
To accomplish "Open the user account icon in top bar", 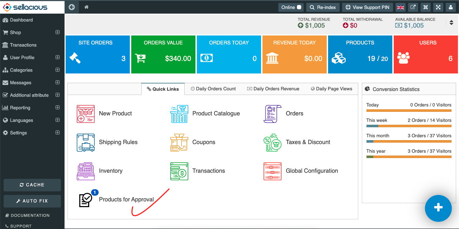I will tap(451, 7).
